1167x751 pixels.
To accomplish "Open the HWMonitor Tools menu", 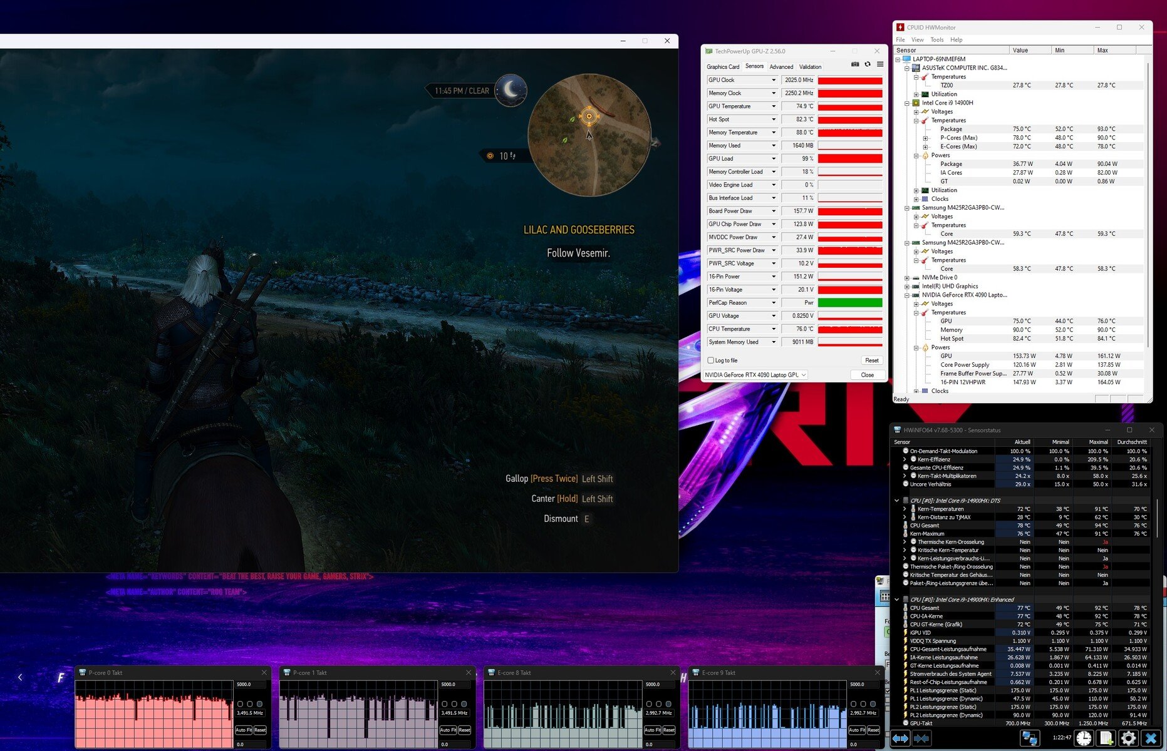I will tap(936, 40).
